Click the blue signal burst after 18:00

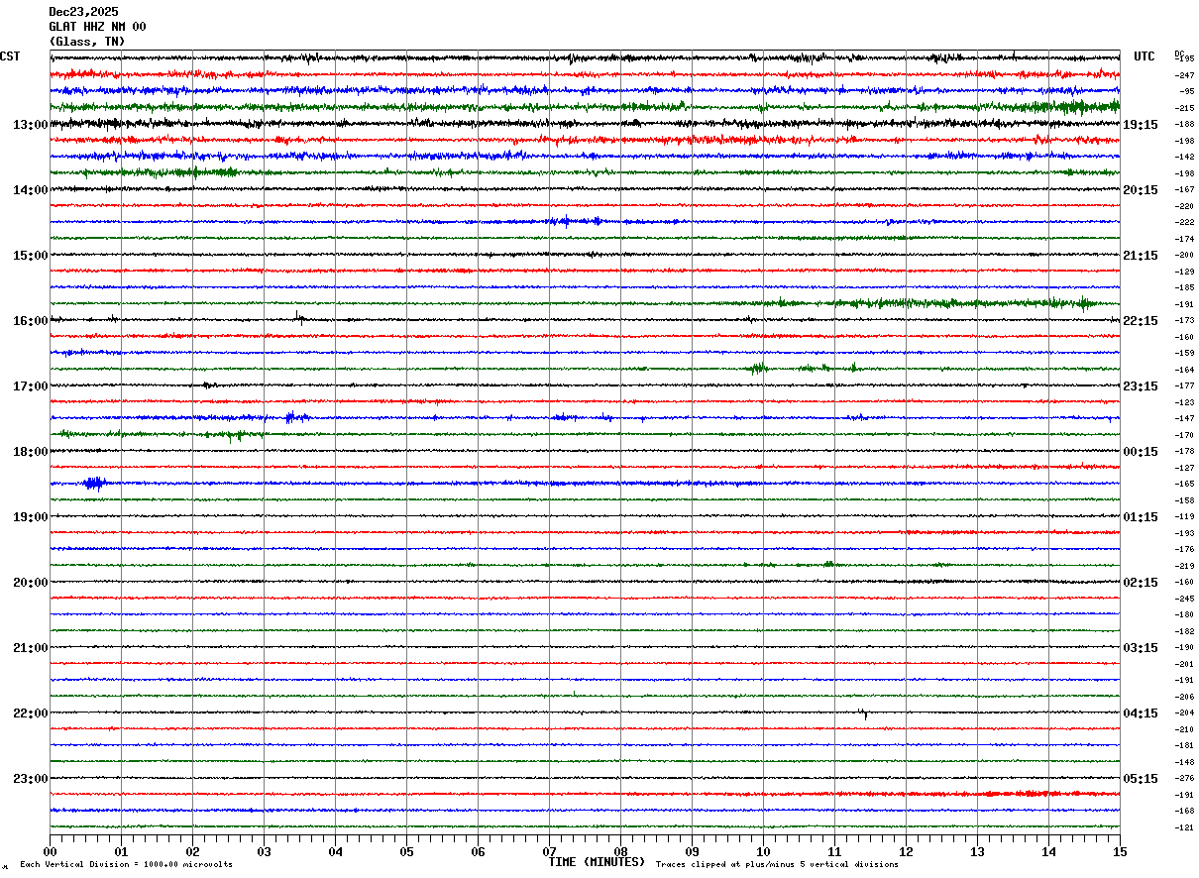[95, 484]
